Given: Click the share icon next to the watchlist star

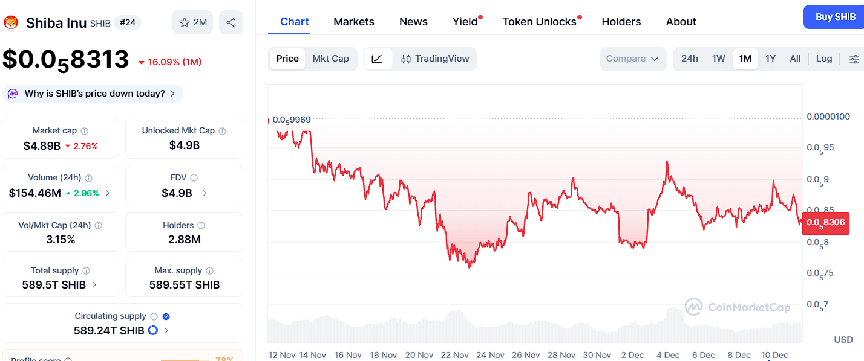Looking at the screenshot, I should tap(231, 23).
